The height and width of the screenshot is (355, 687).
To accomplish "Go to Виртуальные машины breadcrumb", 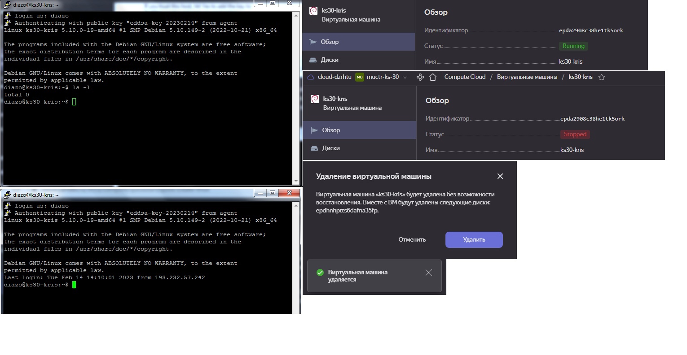I will click(527, 77).
